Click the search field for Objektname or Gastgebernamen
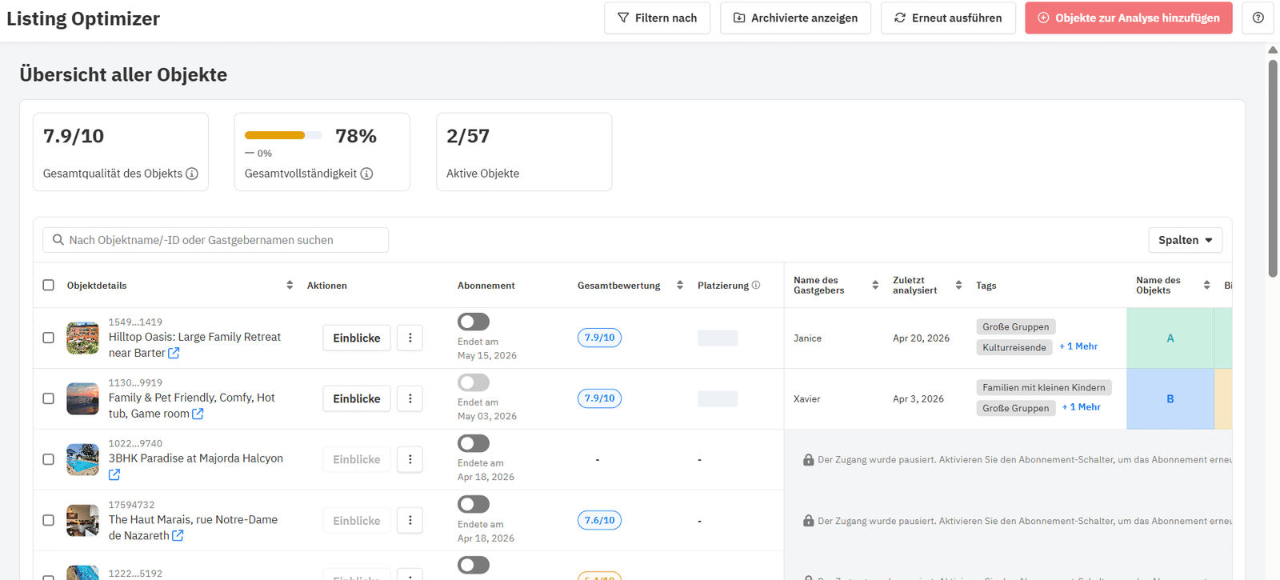The height and width of the screenshot is (580, 1280). pyautogui.click(x=216, y=240)
